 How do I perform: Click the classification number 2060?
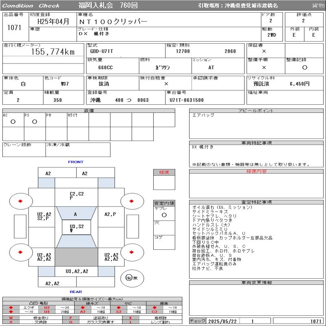230,51
